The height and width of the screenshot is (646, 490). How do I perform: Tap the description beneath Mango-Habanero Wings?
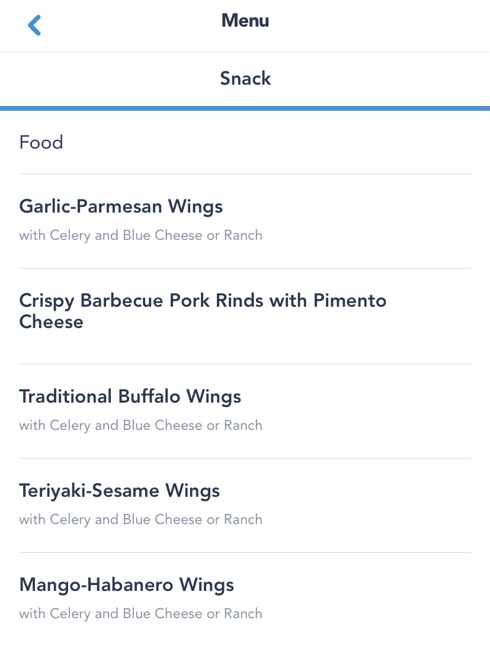click(140, 613)
